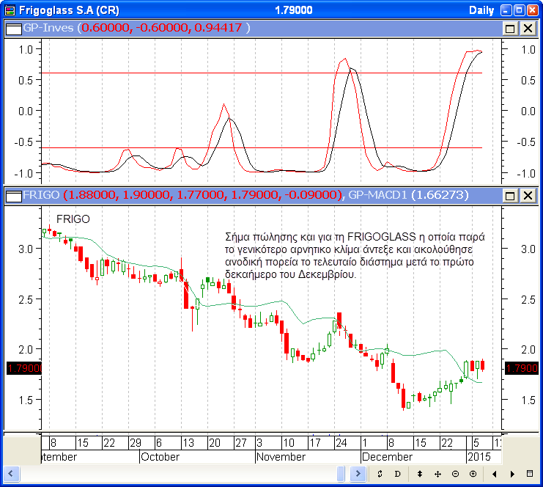Click the 'December' month label
The width and height of the screenshot is (543, 487).
387,457
